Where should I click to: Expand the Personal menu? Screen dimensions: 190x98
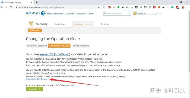coord(70,13)
